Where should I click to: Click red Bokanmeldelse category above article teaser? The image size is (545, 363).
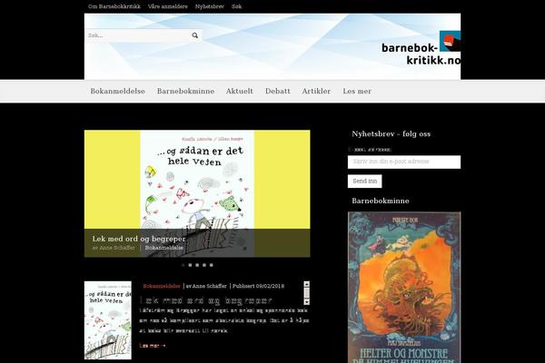tap(162, 286)
